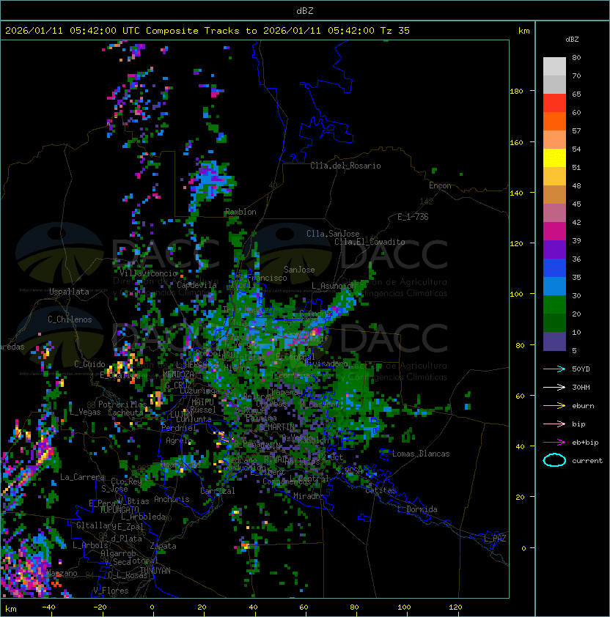Viewport: 610px width, 617px height.
Task: Click the 'Anchoris' map label
Action: click(x=172, y=499)
